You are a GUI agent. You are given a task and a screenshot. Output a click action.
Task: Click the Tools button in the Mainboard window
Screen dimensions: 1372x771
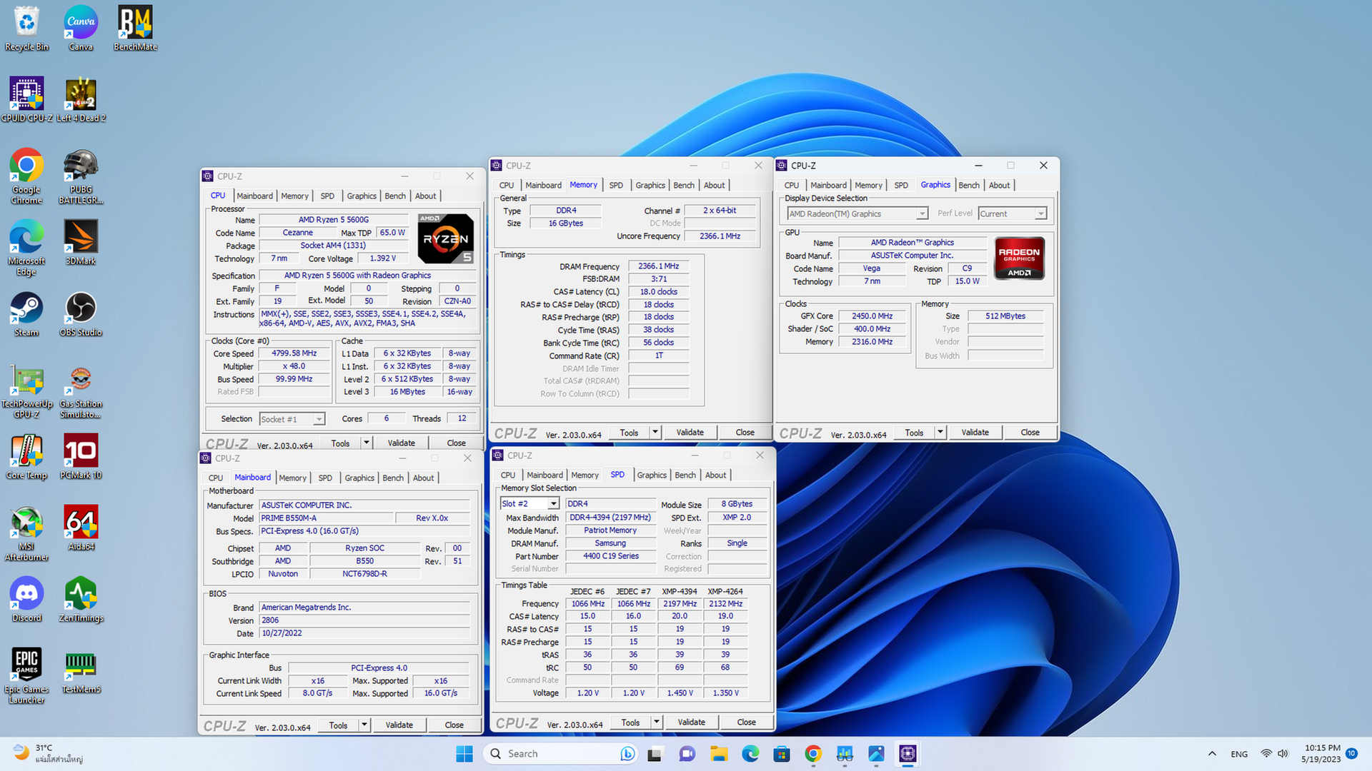click(x=338, y=725)
